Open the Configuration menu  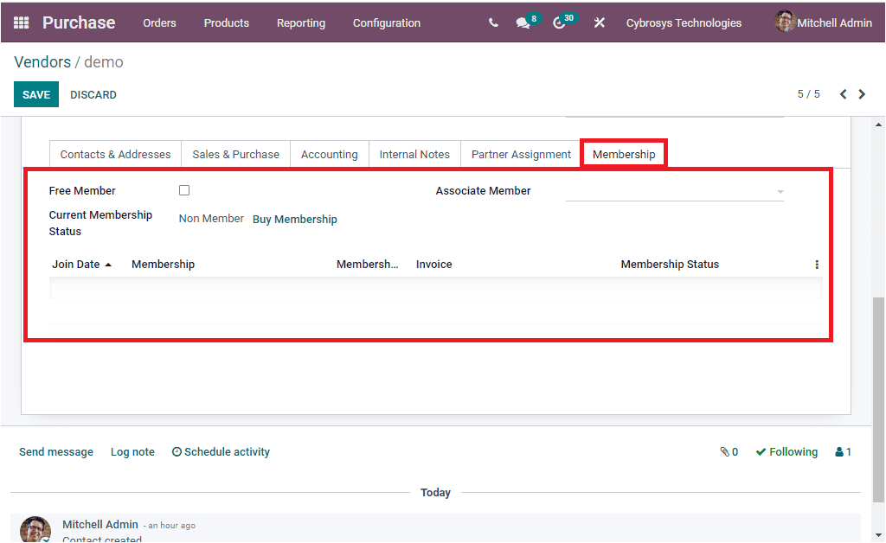click(x=386, y=23)
